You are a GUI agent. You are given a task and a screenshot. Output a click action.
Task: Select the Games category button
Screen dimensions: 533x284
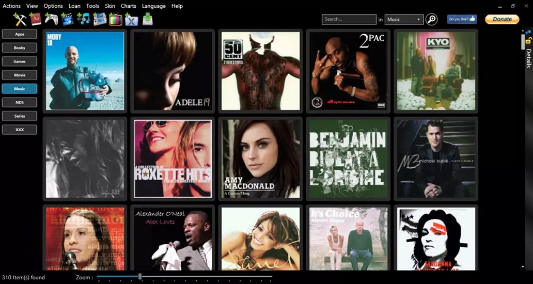tap(20, 61)
